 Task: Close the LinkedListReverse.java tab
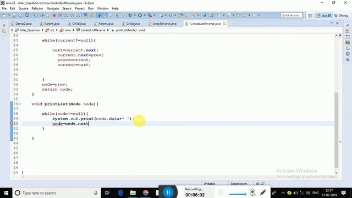tap(224, 24)
